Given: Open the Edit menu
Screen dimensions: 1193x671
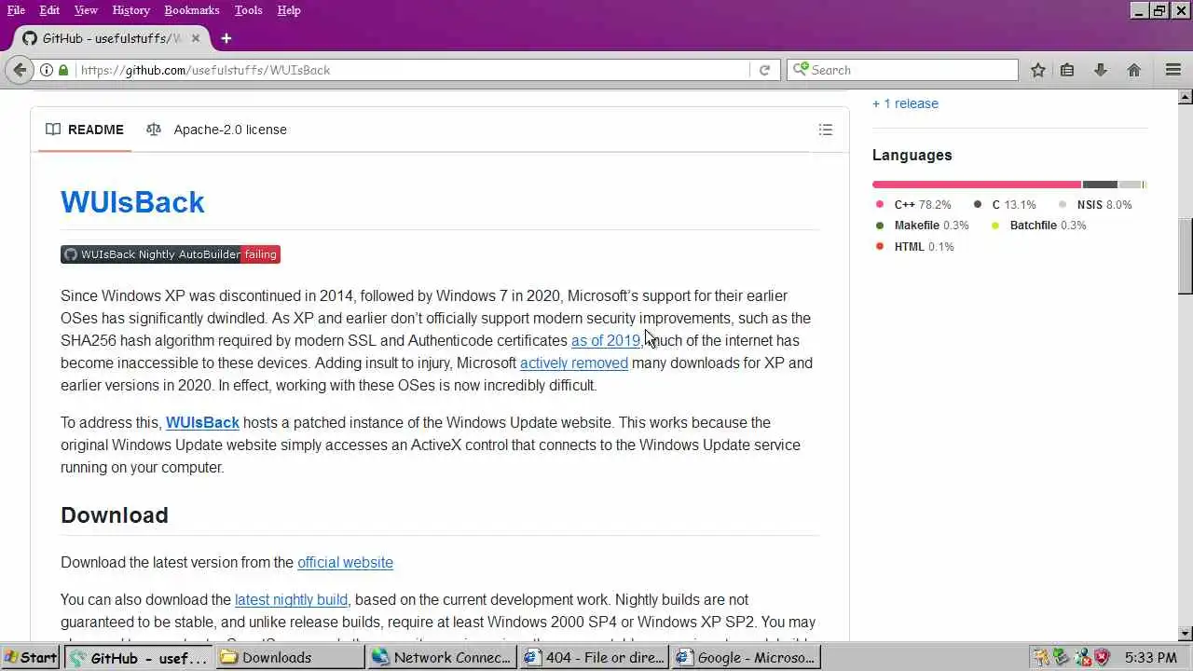Looking at the screenshot, I should point(49,10).
